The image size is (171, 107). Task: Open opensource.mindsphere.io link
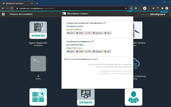118,73
